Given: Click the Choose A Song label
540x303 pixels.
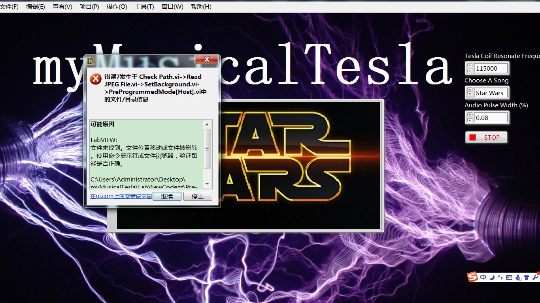Looking at the screenshot, I should coord(486,80).
